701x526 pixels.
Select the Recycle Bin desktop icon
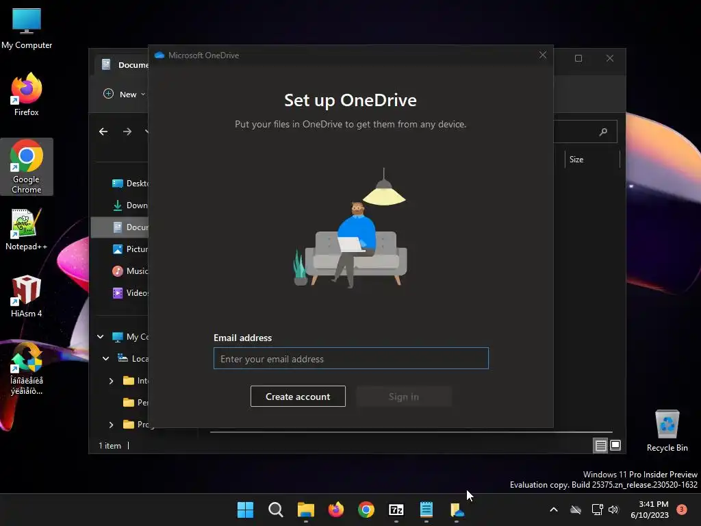pyautogui.click(x=667, y=431)
